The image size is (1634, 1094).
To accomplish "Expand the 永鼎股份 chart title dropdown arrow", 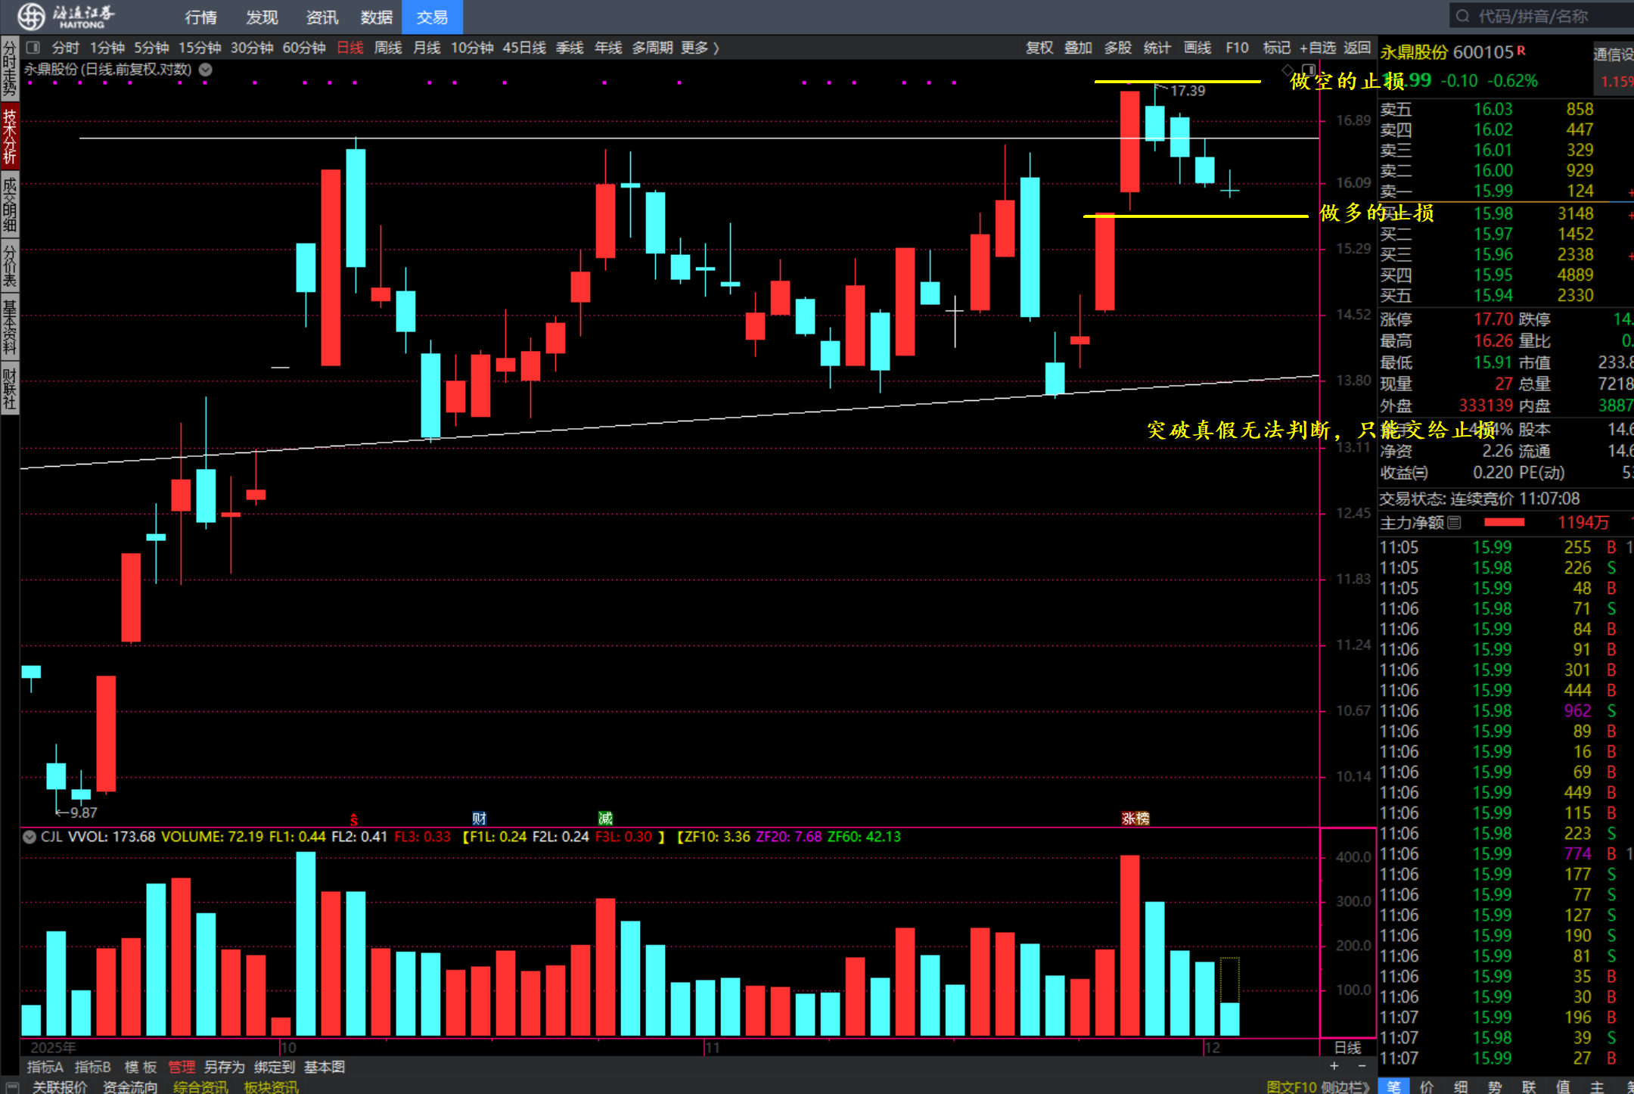I will coord(205,70).
